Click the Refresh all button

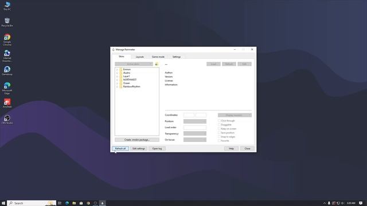point(120,149)
